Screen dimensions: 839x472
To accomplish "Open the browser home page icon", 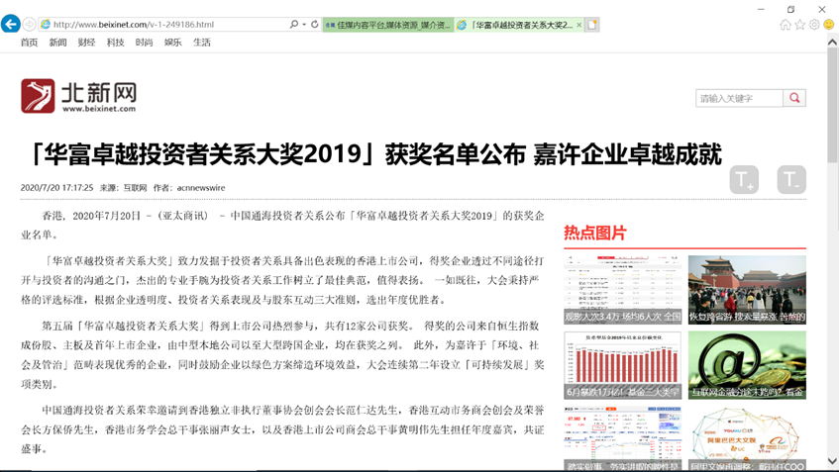I will point(785,25).
